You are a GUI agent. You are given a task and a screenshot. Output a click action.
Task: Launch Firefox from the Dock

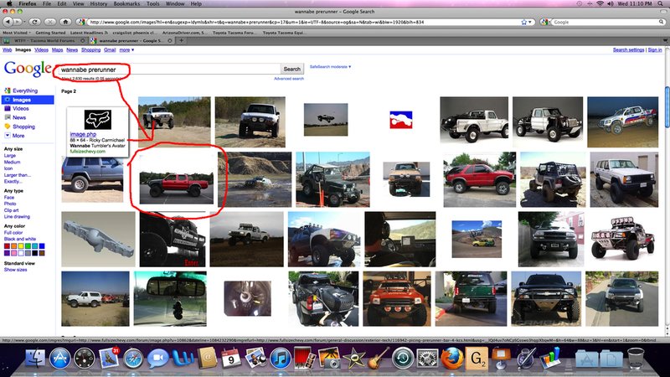(451, 358)
